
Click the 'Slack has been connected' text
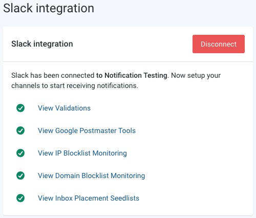pos(53,75)
